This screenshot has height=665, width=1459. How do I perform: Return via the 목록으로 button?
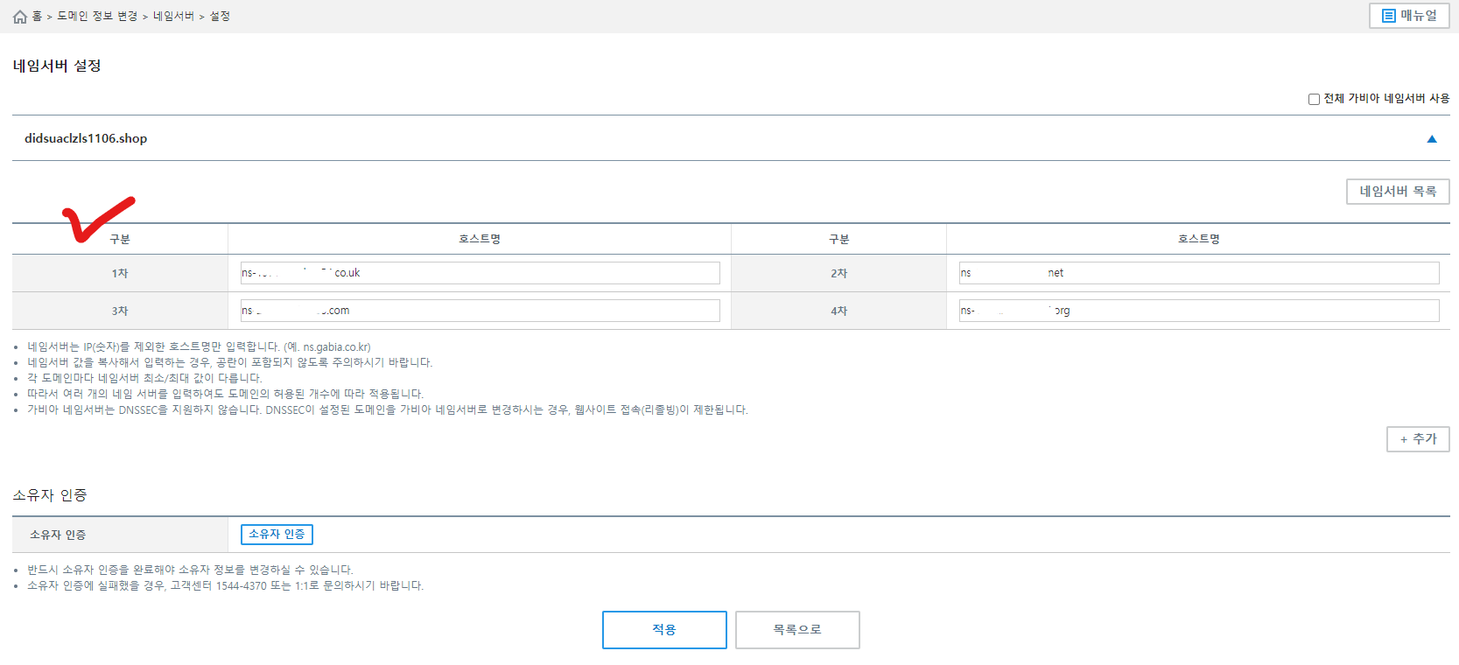pyautogui.click(x=797, y=630)
